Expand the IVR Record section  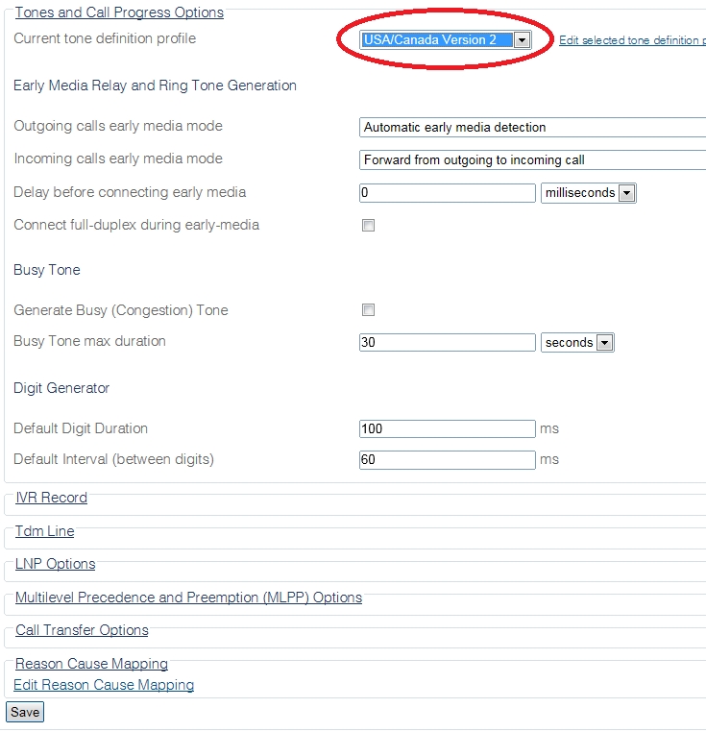51,498
